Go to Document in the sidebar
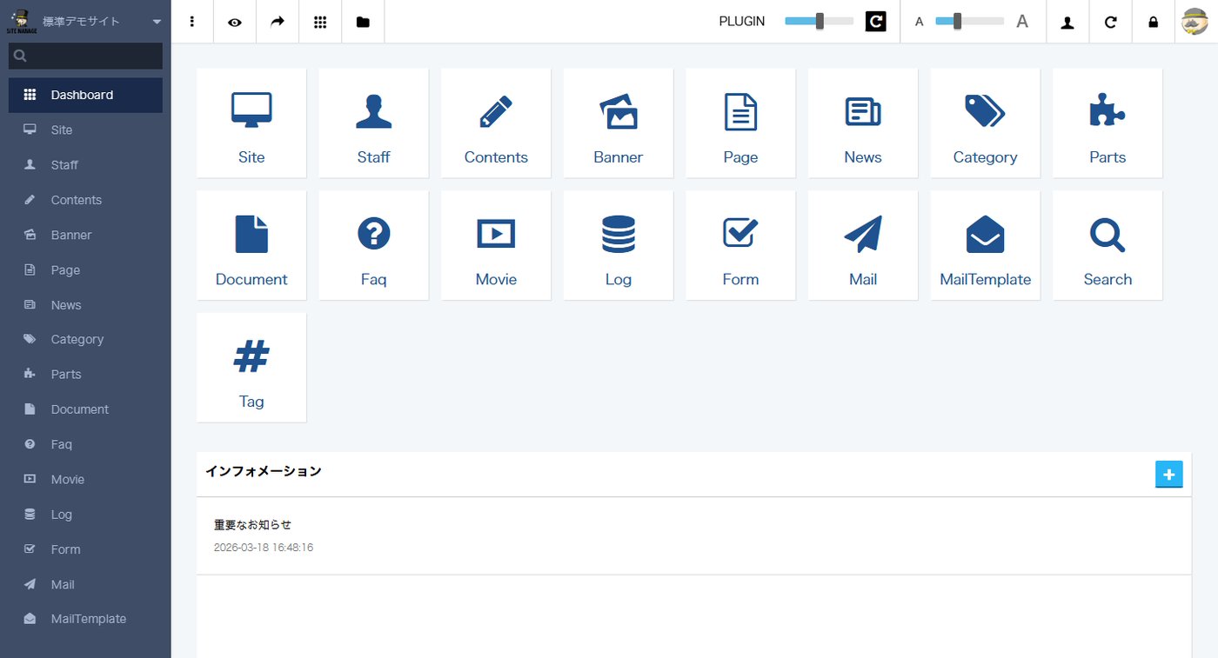Image resolution: width=1218 pixels, height=658 pixels. tap(85, 409)
